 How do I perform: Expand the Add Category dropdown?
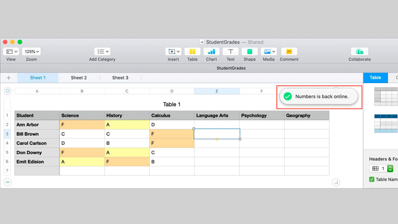tap(102, 51)
